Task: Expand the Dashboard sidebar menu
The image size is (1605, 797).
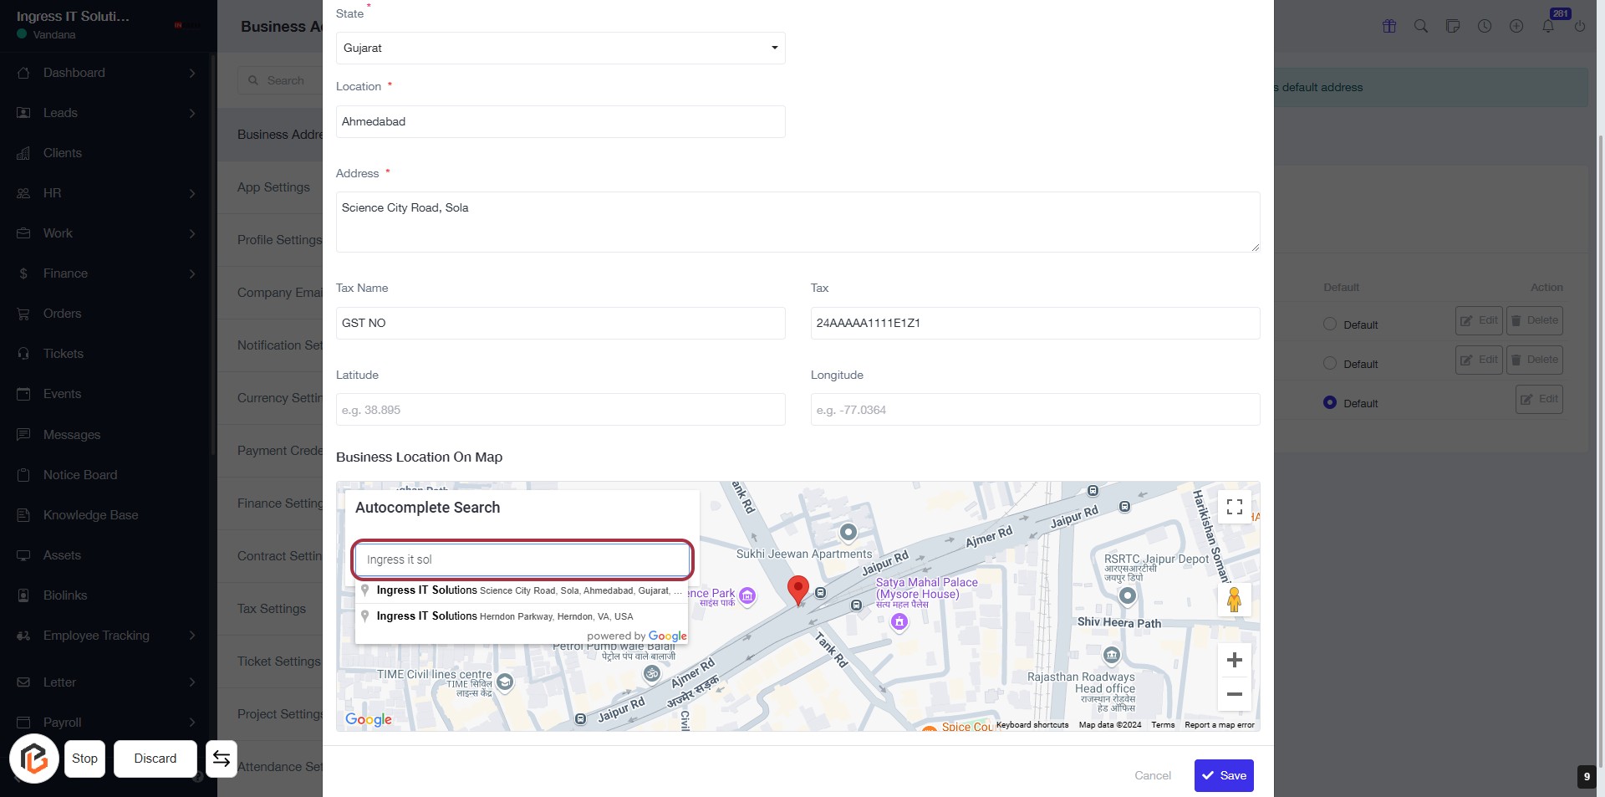Action: coord(107,73)
